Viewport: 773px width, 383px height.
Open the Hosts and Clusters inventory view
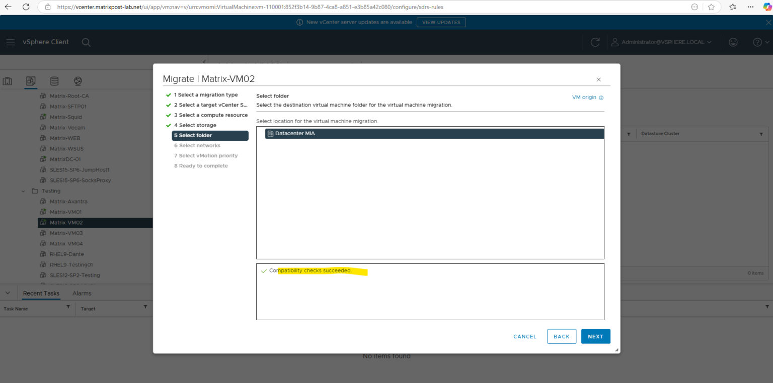pyautogui.click(x=8, y=81)
